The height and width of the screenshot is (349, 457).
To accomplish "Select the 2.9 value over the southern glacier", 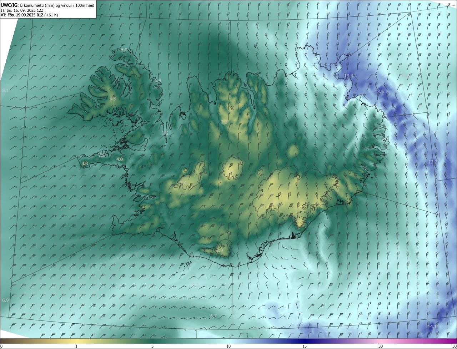I will (x=220, y=251).
